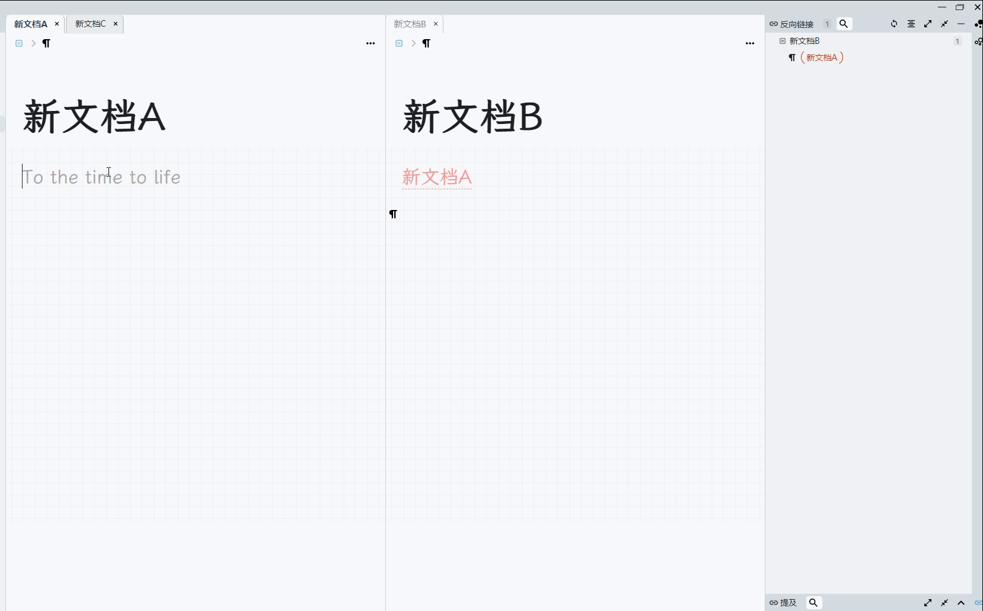Screen dimensions: 983x611
Task: Open the more options menu of 新文档A pane
Action: coord(371,43)
